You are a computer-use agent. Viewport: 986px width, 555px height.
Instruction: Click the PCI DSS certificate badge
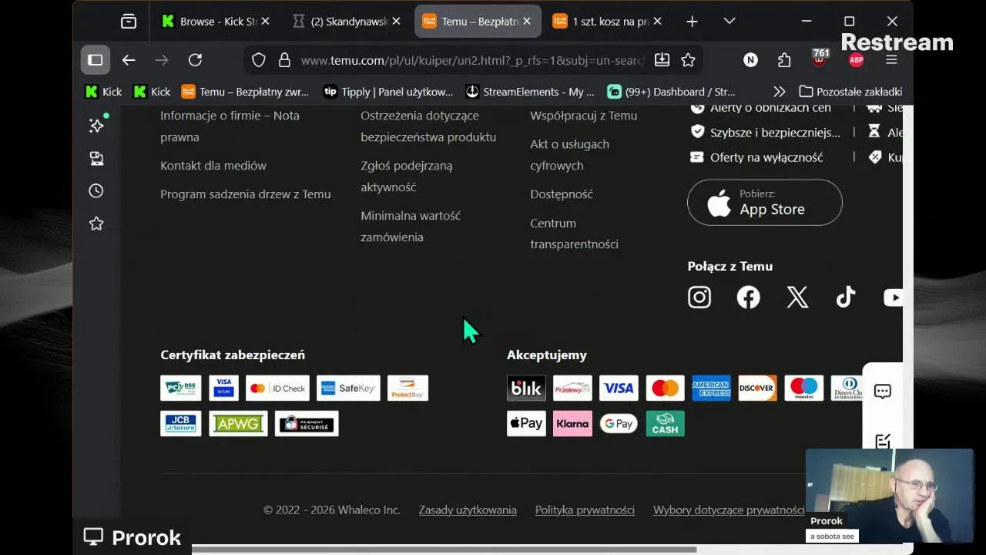coord(180,388)
